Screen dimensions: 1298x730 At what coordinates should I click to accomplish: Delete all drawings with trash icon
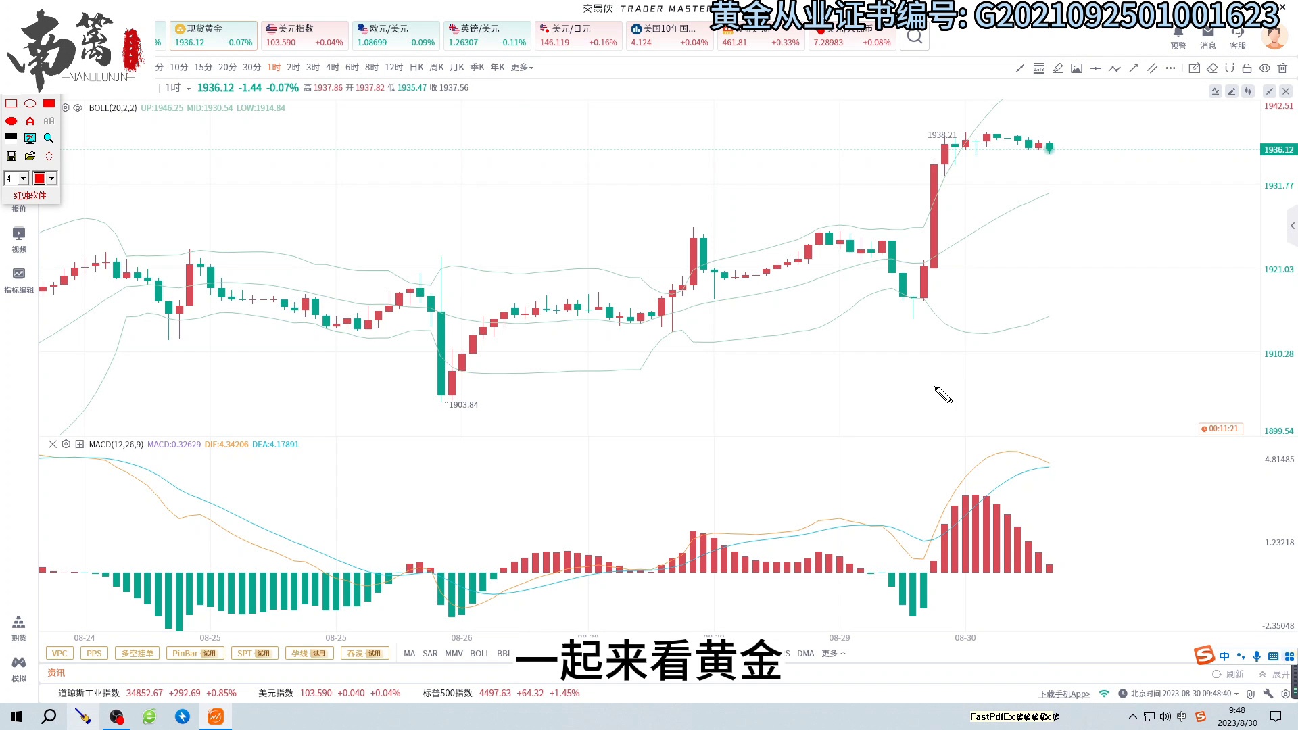(1282, 68)
